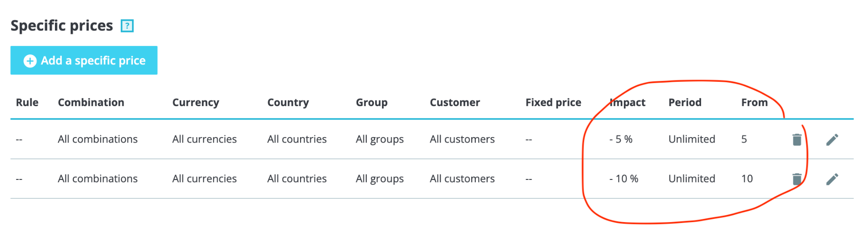Delete the - 10 % specific price
This screenshot has width=865, height=246.
coord(797,179)
